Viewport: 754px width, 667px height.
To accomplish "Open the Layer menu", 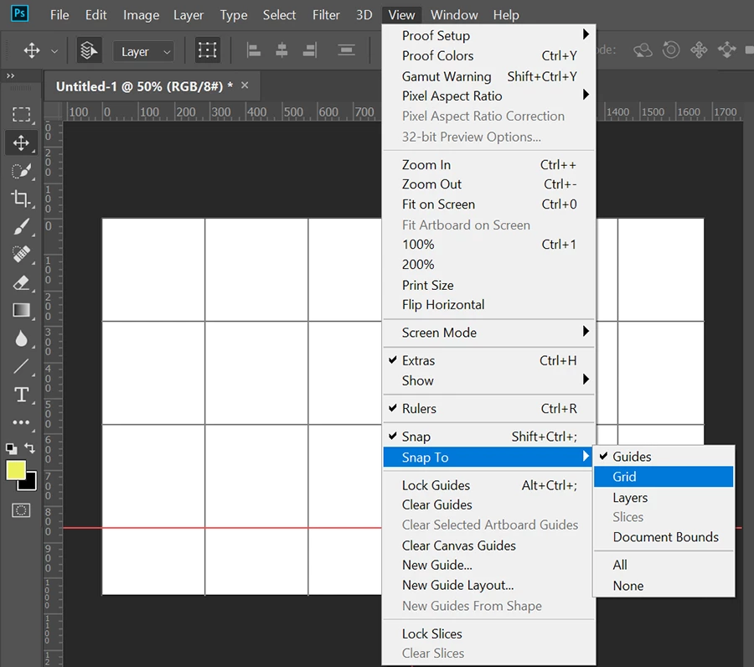I will (188, 15).
